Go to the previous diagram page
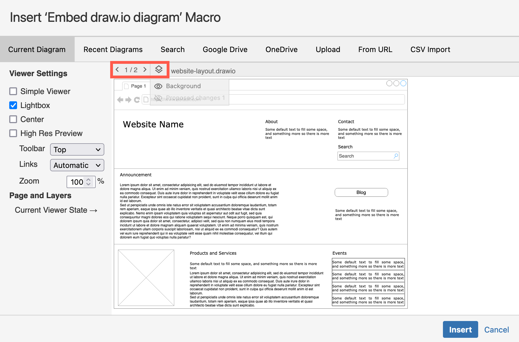 [117, 69]
